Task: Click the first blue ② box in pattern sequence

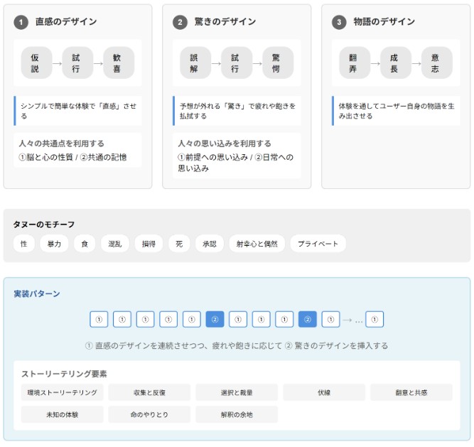Action: pyautogui.click(x=215, y=320)
